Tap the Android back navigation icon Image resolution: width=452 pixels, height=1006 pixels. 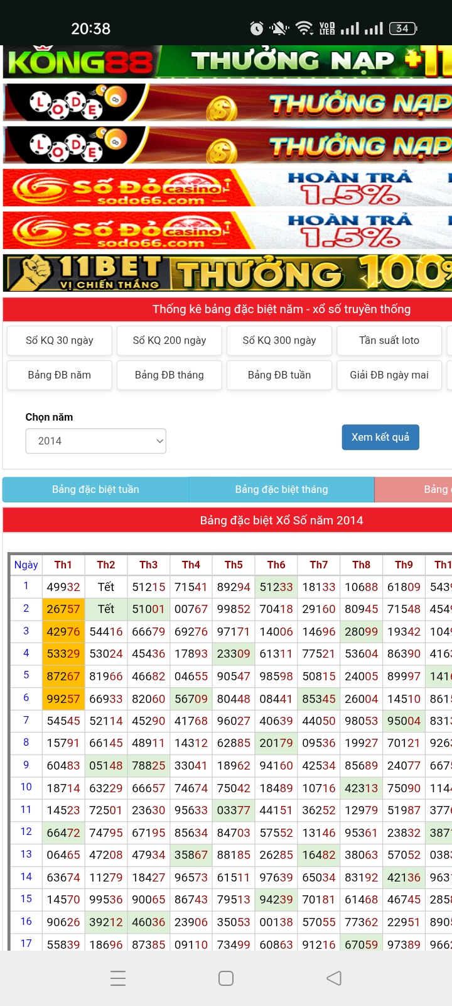(334, 978)
